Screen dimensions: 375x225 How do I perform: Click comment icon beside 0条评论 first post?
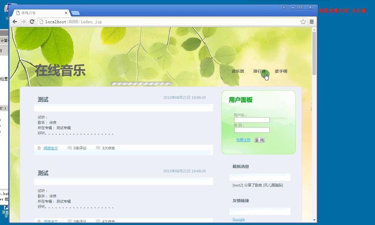(x=70, y=148)
